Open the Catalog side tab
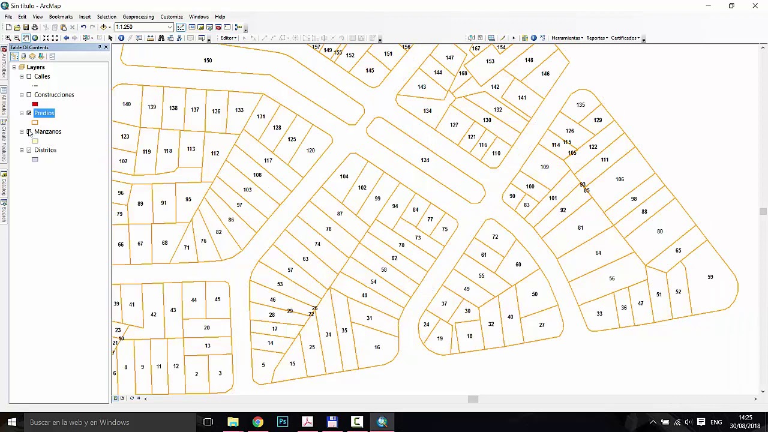The height and width of the screenshot is (432, 768). coord(4,184)
